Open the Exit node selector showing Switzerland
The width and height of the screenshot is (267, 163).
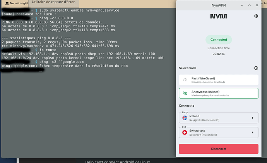tap(219, 132)
